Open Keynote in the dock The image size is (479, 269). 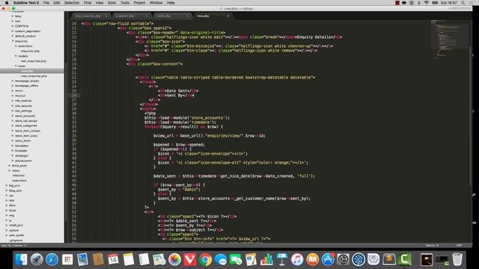coord(281,259)
